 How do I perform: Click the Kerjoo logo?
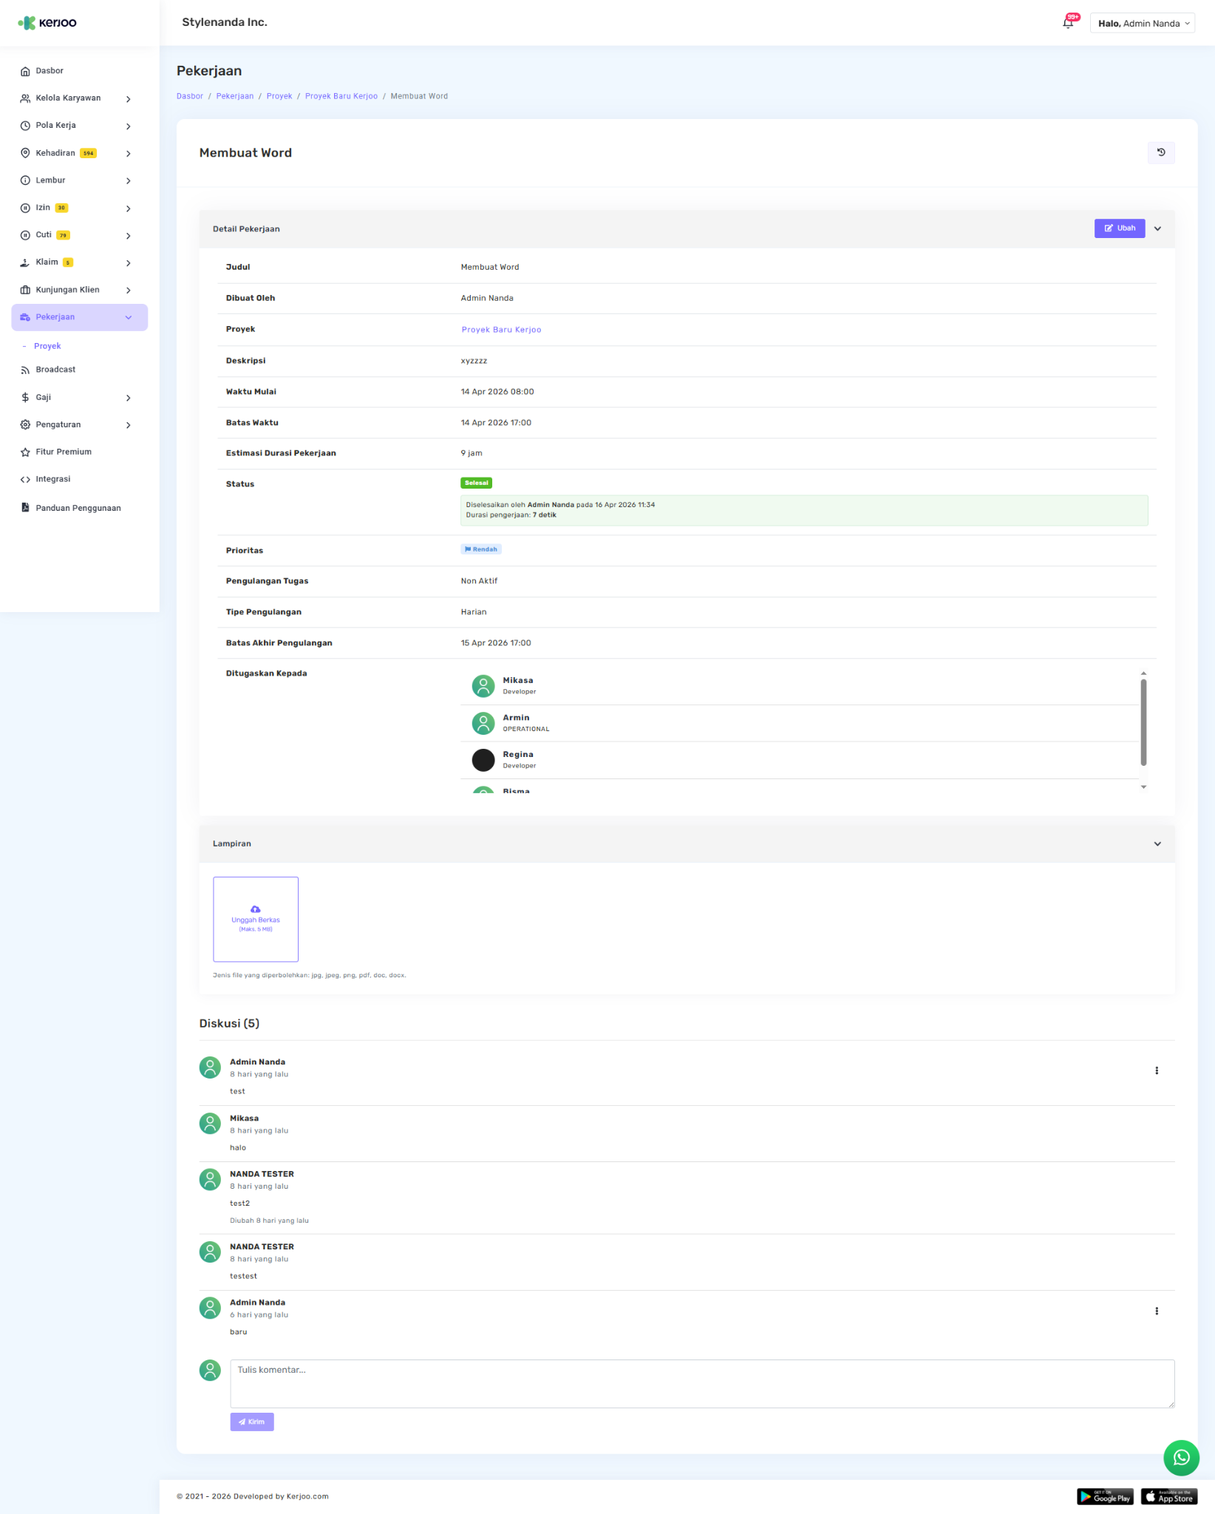(47, 23)
